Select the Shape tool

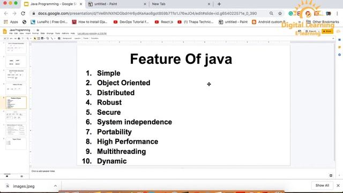pyautogui.click(x=48, y=39)
